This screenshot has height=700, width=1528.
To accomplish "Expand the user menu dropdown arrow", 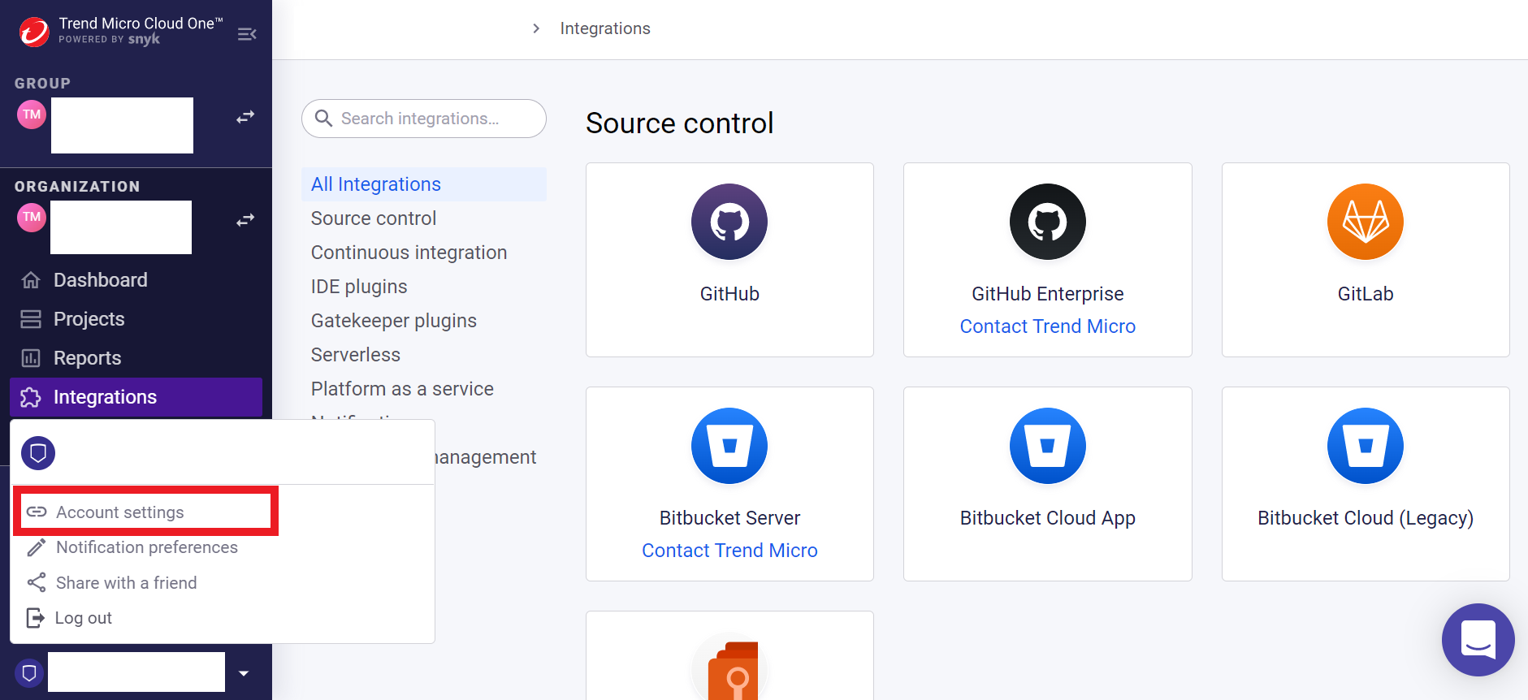I will (x=244, y=673).
